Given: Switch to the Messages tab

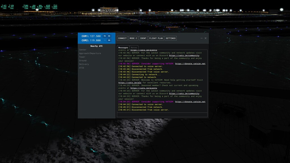Looking at the screenshot, I should [124, 47].
